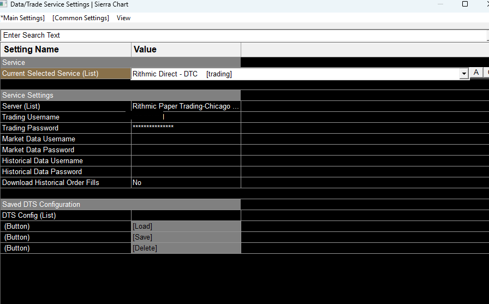Open the DTS Config list value cell
This screenshot has height=304, width=489.
click(186, 216)
